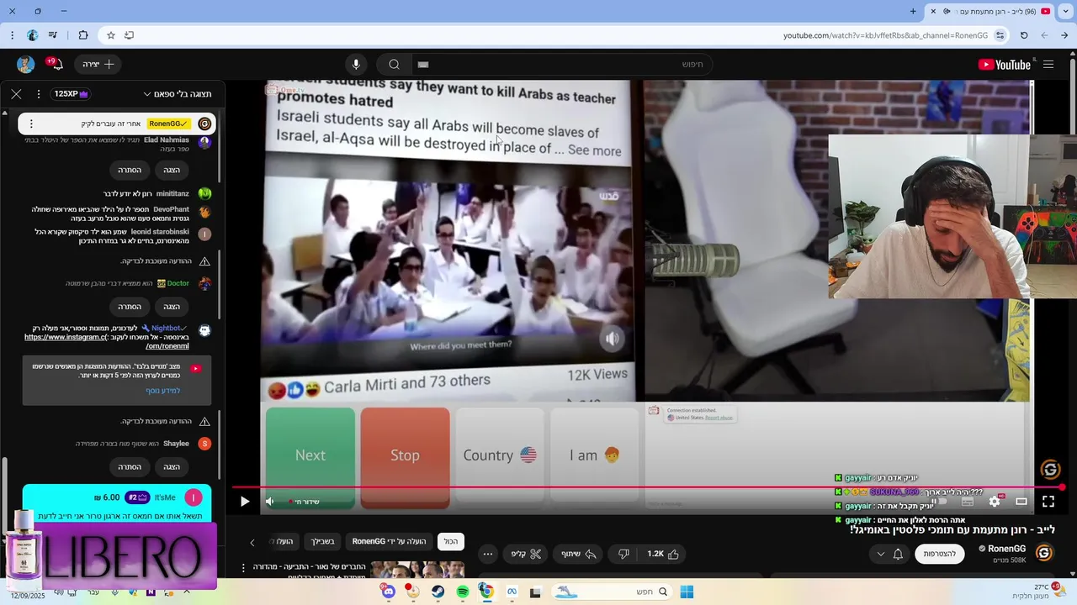This screenshot has width=1077, height=605.
Task: Open the 125XP crown badge
Action: [x=71, y=94]
